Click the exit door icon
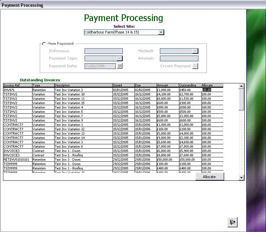266x232 pixels. (233, 222)
